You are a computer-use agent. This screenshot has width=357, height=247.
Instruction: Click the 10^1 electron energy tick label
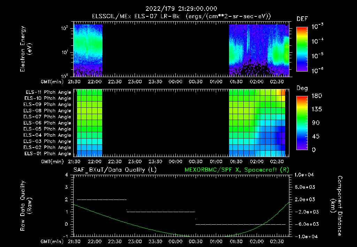point(64,52)
